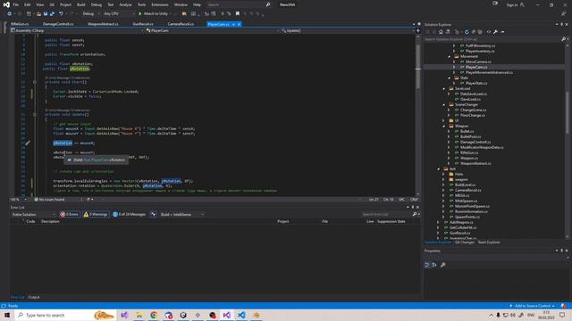Open the Entire Solution scope dropdown
This screenshot has width=572, height=321.
coord(33,214)
